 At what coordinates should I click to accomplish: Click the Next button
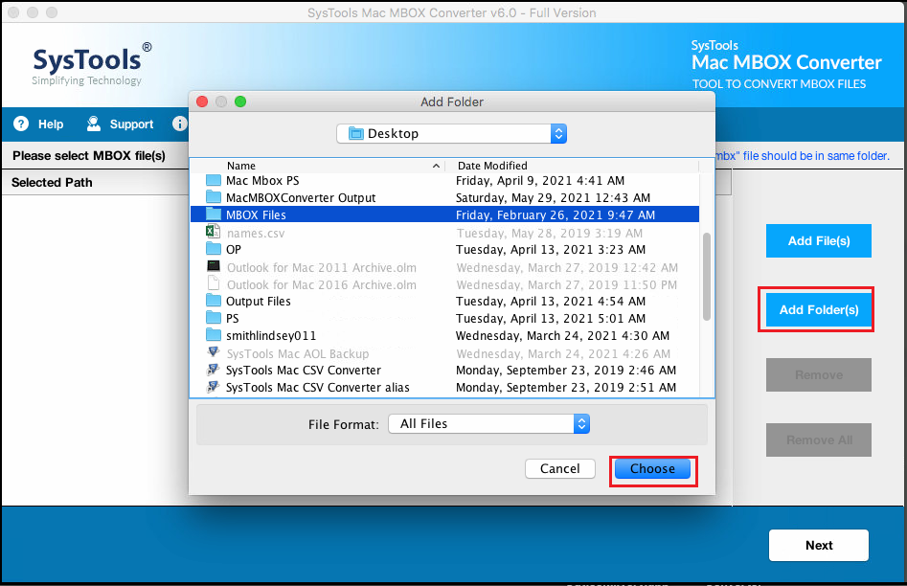pos(819,545)
